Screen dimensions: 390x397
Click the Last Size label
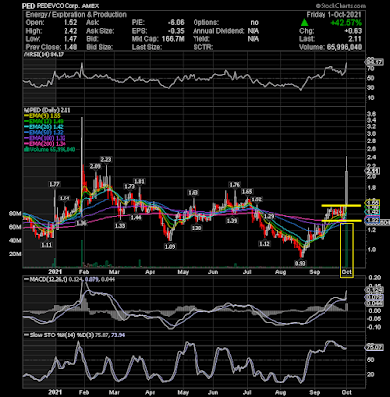pos(147,47)
